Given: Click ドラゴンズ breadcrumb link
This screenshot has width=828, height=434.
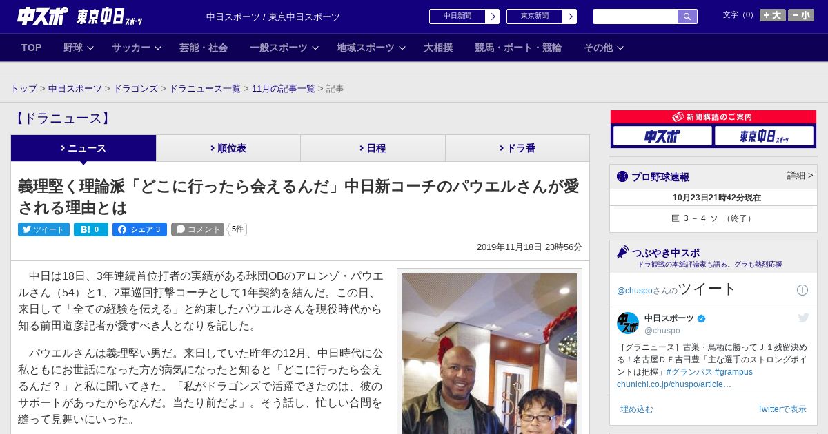Looking at the screenshot, I should click(136, 89).
